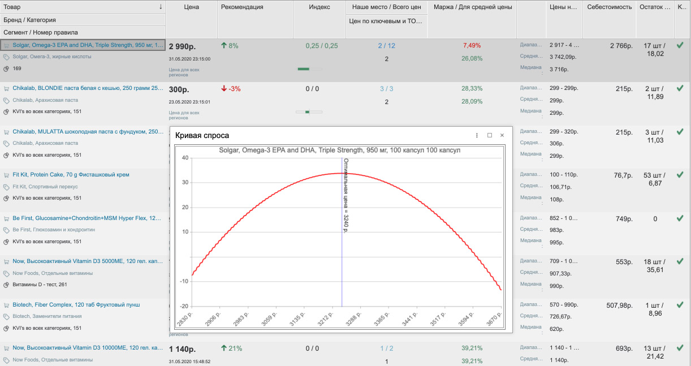Click cart icon beside Now Vitamin D3 5000ME
This screenshot has height=366, width=691.
(6, 261)
